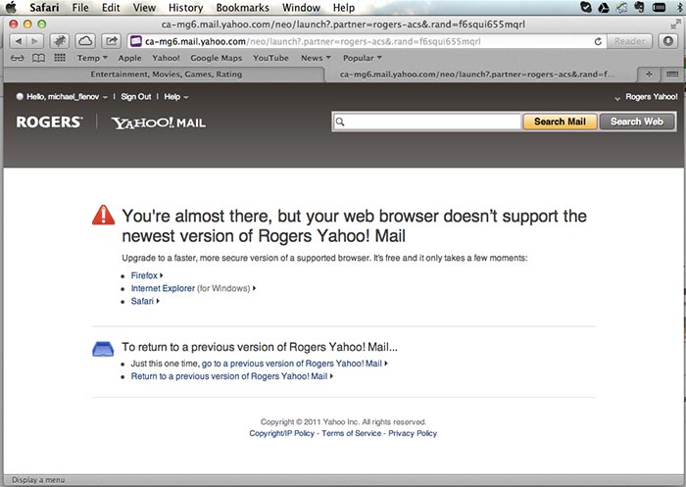Reload page with refresh icon
Image resolution: width=686 pixels, height=487 pixels.
point(598,41)
